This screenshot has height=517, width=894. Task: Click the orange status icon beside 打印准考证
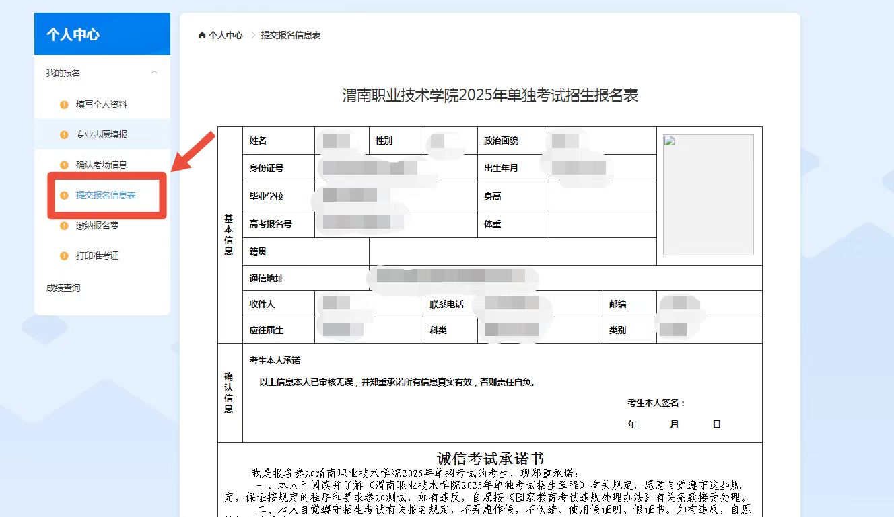point(65,256)
